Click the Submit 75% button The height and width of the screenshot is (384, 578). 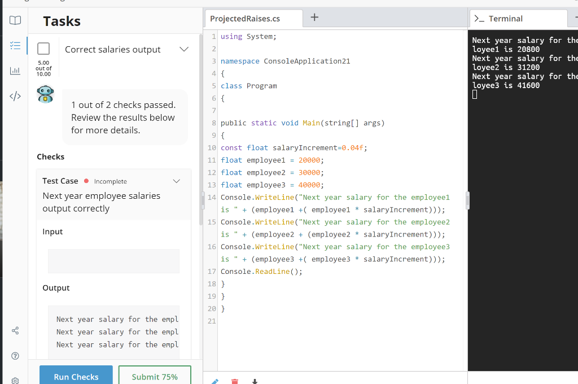[x=155, y=376]
